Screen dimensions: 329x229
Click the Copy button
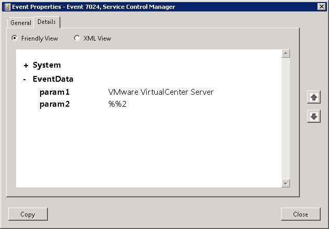tap(28, 214)
